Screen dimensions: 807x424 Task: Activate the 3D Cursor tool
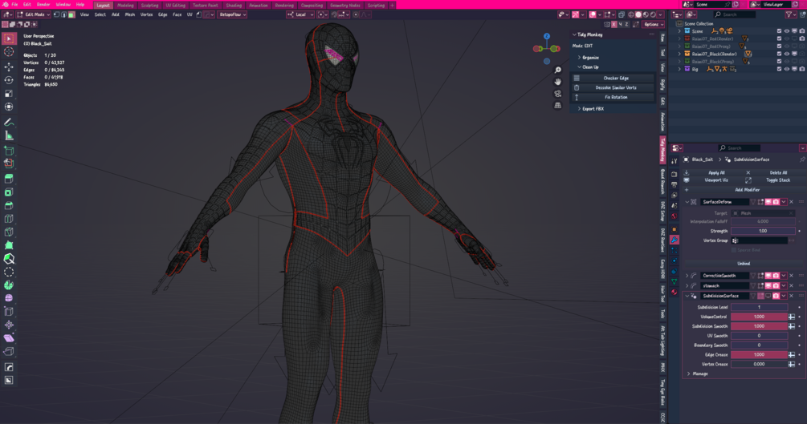click(9, 52)
